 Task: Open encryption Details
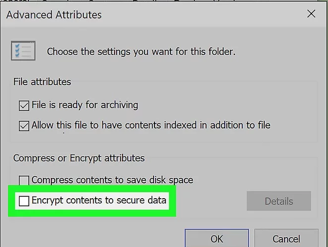[x=279, y=201]
